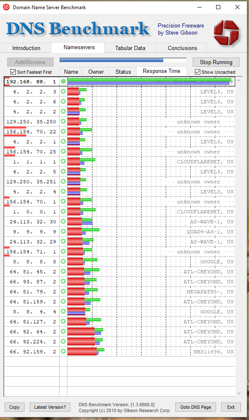Viewport: 249px width, 420px height.
Task: Click the scroll down arrow of nameserver list
Action: coord(239,393)
